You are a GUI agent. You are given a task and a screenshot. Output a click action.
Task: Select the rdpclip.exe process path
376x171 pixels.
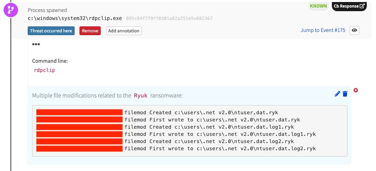click(75, 18)
